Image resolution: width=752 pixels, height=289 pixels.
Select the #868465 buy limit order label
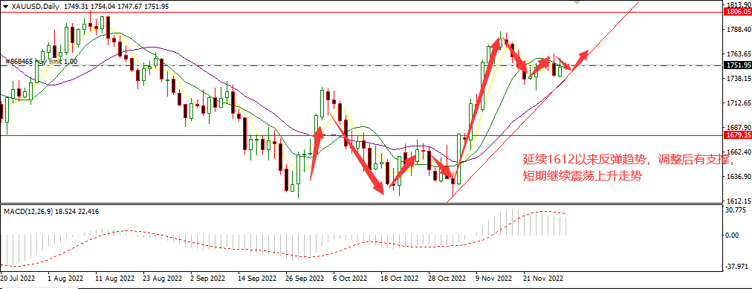pos(41,62)
